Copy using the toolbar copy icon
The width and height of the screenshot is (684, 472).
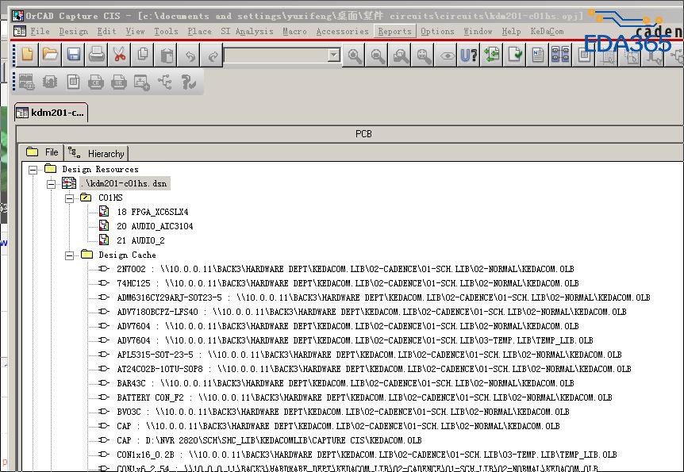click(x=143, y=55)
